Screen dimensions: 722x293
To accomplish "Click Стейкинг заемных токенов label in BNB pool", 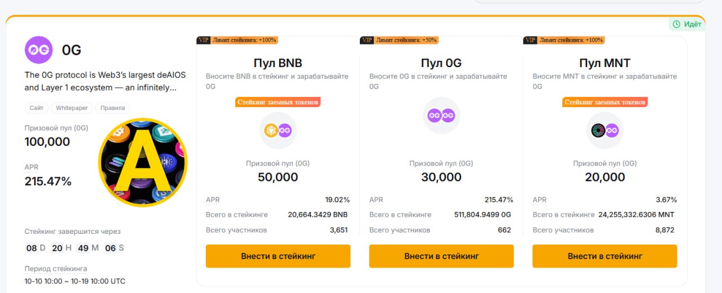I will coord(278,102).
